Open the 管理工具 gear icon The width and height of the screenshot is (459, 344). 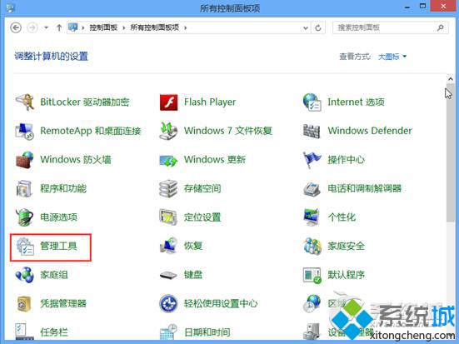(25, 246)
